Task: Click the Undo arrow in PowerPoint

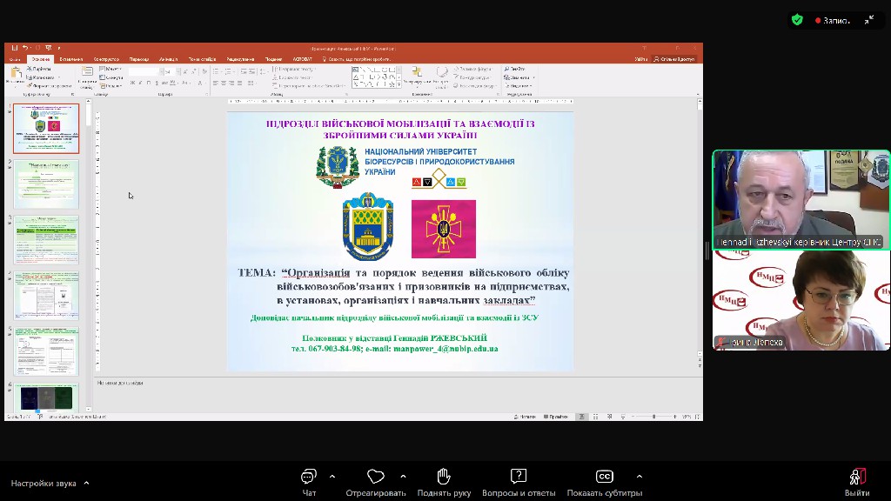Action: (25, 48)
